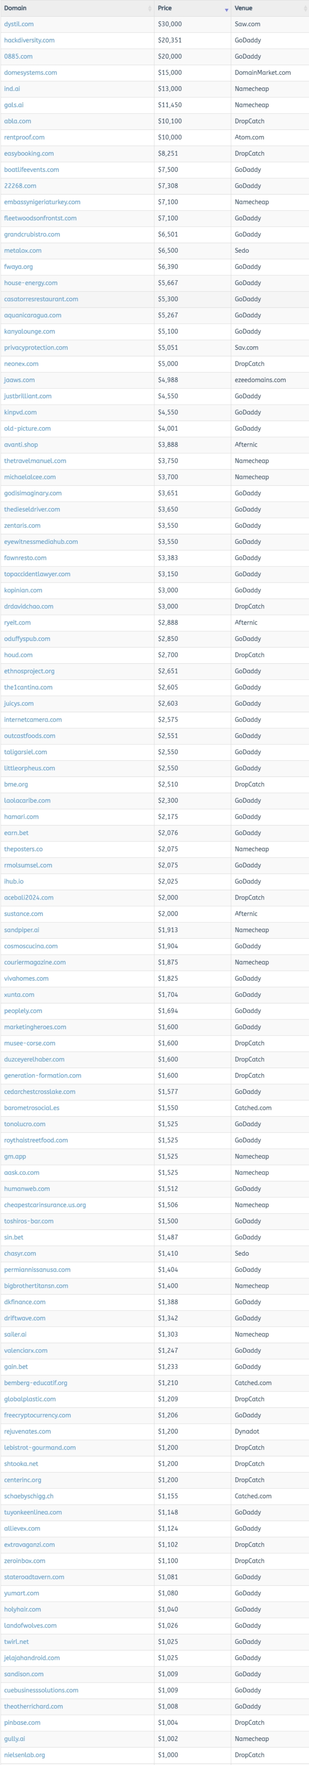
Task: Click the Domain column sort arrows
Action: [x=150, y=8]
